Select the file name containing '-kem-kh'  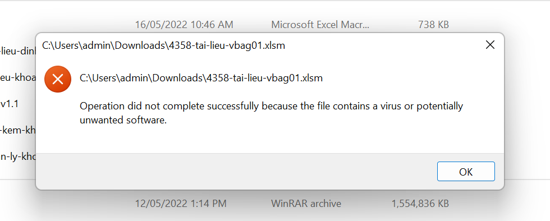point(17,131)
